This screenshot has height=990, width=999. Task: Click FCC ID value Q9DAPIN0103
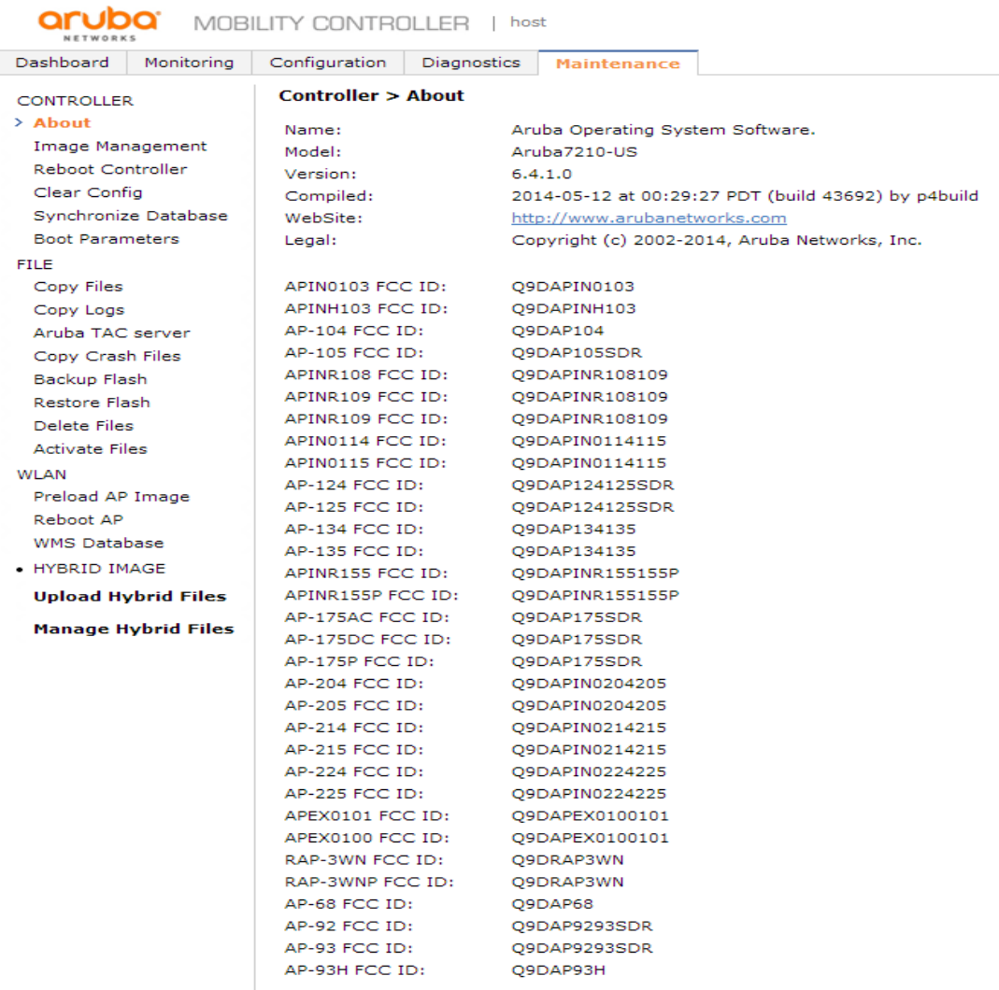[573, 287]
